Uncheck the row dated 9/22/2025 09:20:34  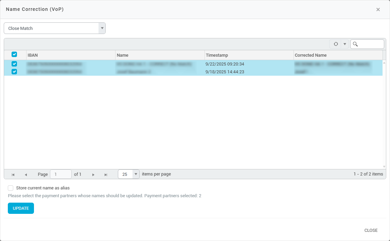click(14, 64)
